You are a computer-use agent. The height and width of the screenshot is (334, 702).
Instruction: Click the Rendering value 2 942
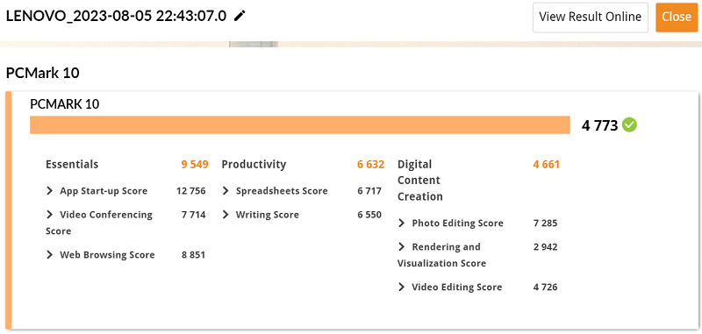(x=545, y=247)
